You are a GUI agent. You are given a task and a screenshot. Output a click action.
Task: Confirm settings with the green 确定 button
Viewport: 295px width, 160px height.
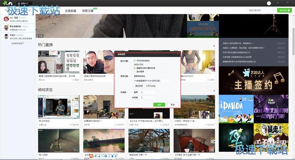coord(159,105)
